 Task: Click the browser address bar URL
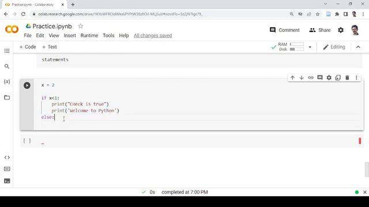click(x=120, y=14)
